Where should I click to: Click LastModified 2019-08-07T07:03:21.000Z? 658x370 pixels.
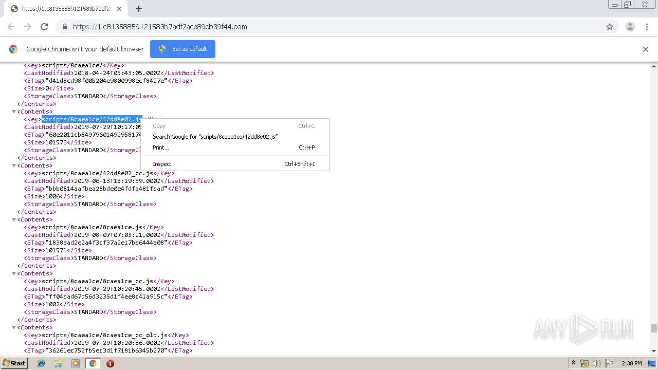pos(117,235)
